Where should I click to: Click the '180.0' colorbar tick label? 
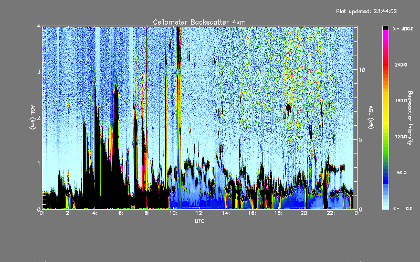401,101
